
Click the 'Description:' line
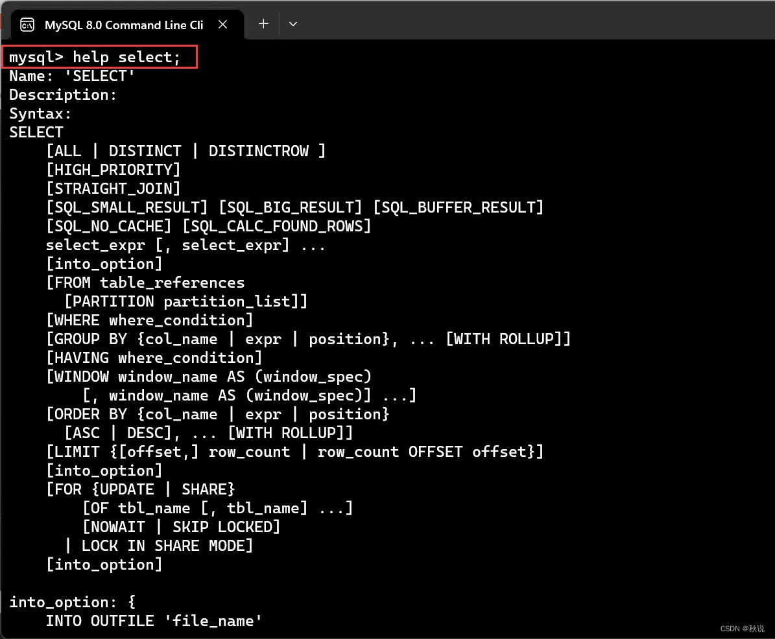click(x=63, y=95)
